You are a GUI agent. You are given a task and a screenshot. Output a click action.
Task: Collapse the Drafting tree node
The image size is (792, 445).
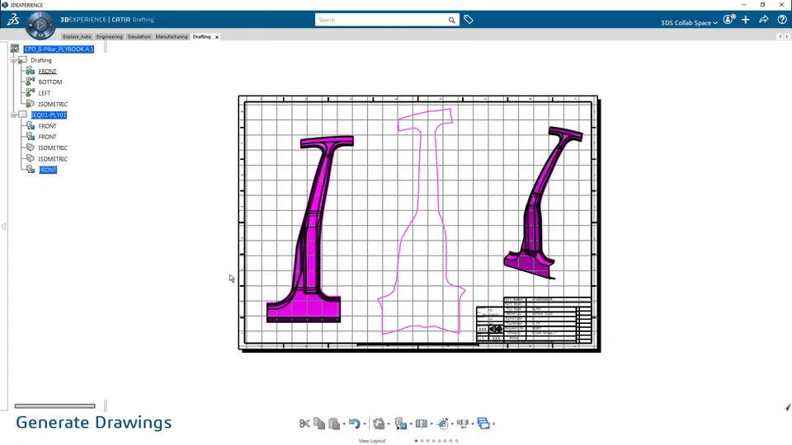tap(14, 60)
